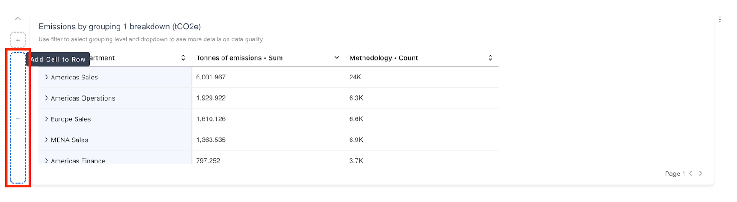Click the gray dashed plus box
The width and height of the screenshot is (737, 202).
coord(18,40)
